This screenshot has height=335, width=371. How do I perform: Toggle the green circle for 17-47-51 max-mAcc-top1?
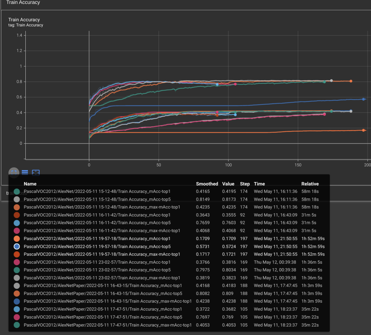tap(17, 325)
